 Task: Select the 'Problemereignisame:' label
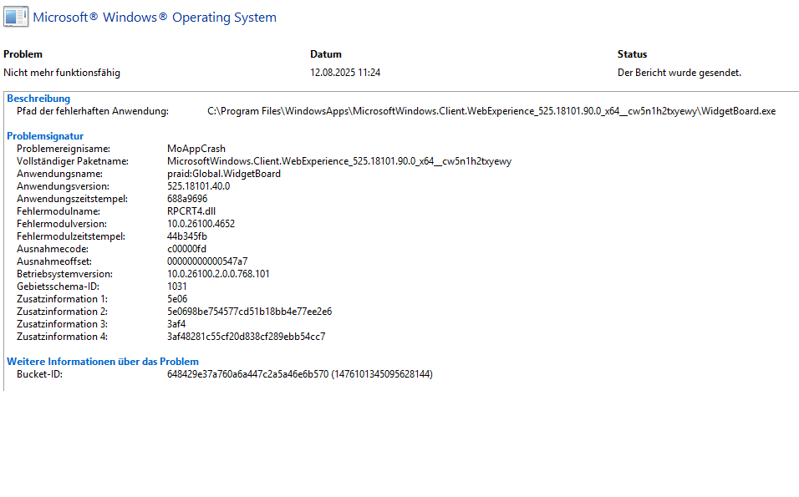click(64, 149)
